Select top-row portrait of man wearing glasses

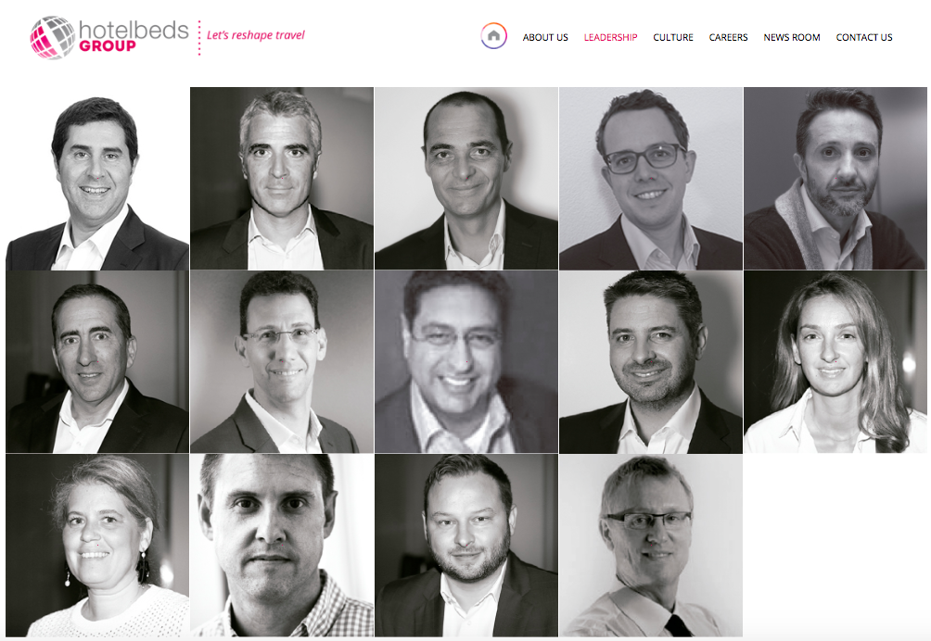651,179
